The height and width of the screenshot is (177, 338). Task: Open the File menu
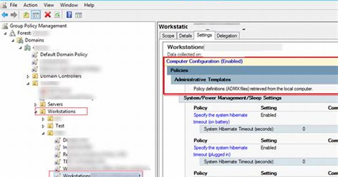[x=13, y=5]
